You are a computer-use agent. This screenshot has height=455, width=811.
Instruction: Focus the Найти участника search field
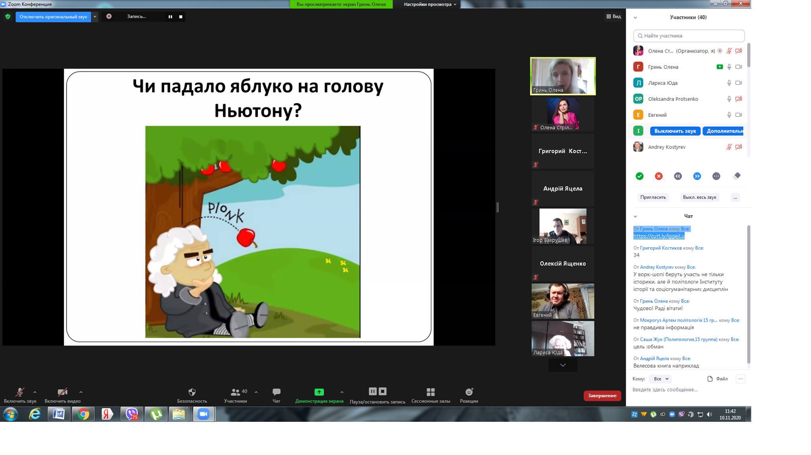(689, 36)
